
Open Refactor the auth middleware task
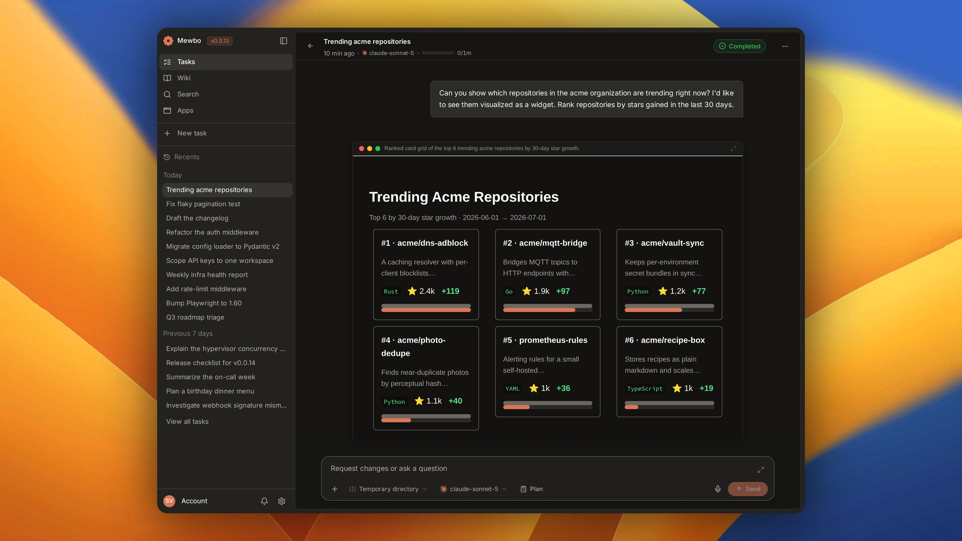click(227, 232)
